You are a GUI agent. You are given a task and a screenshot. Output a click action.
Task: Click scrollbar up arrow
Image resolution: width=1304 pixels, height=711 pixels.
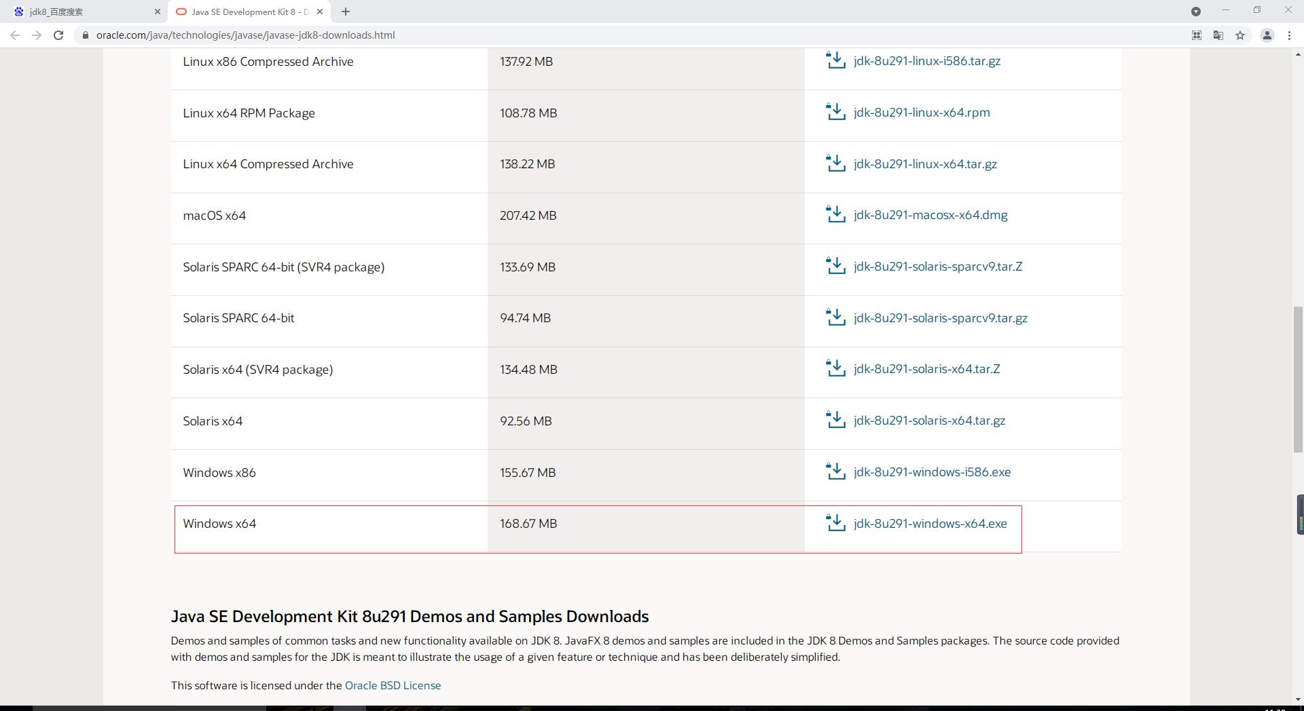pyautogui.click(x=1298, y=54)
